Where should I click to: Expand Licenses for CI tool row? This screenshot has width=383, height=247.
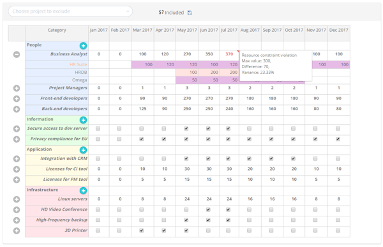click(x=17, y=169)
